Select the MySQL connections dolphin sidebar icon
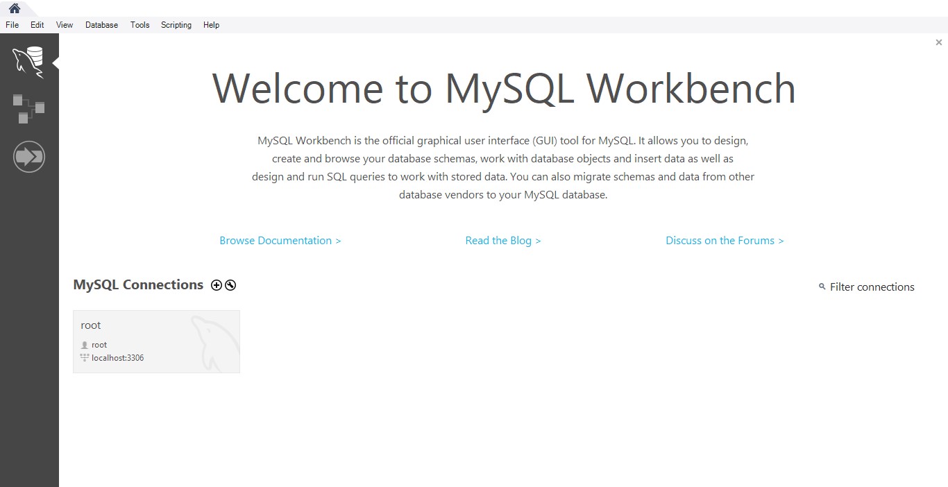The image size is (948, 487). 28,62
